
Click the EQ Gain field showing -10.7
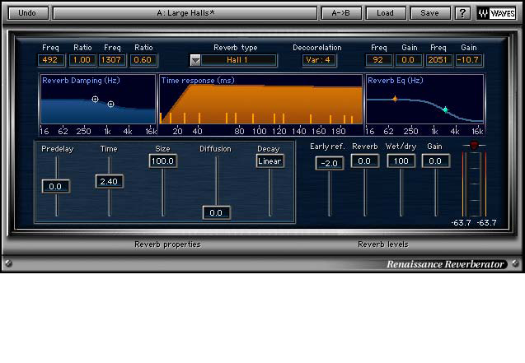tap(469, 60)
